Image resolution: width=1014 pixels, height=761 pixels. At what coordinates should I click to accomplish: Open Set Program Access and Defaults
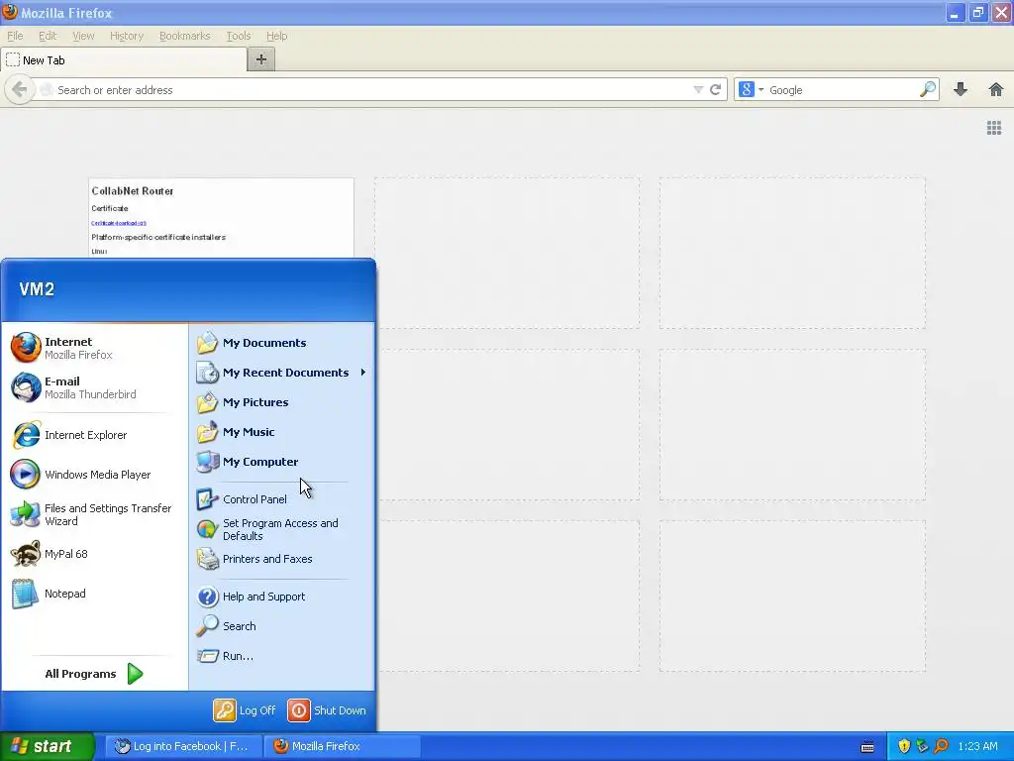point(282,529)
